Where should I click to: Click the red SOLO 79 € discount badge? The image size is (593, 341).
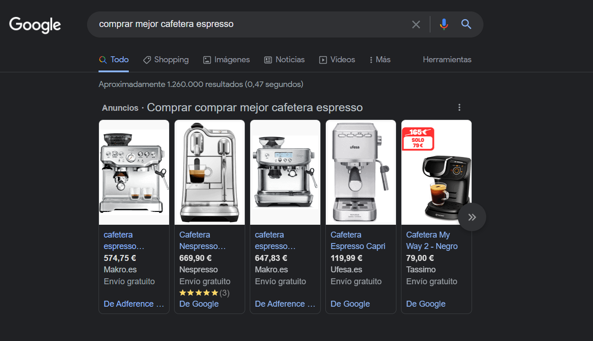pos(417,140)
